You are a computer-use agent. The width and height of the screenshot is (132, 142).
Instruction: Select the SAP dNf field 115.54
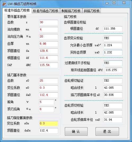[x=49, y=65]
